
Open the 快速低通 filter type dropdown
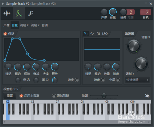click(x=137, y=80)
